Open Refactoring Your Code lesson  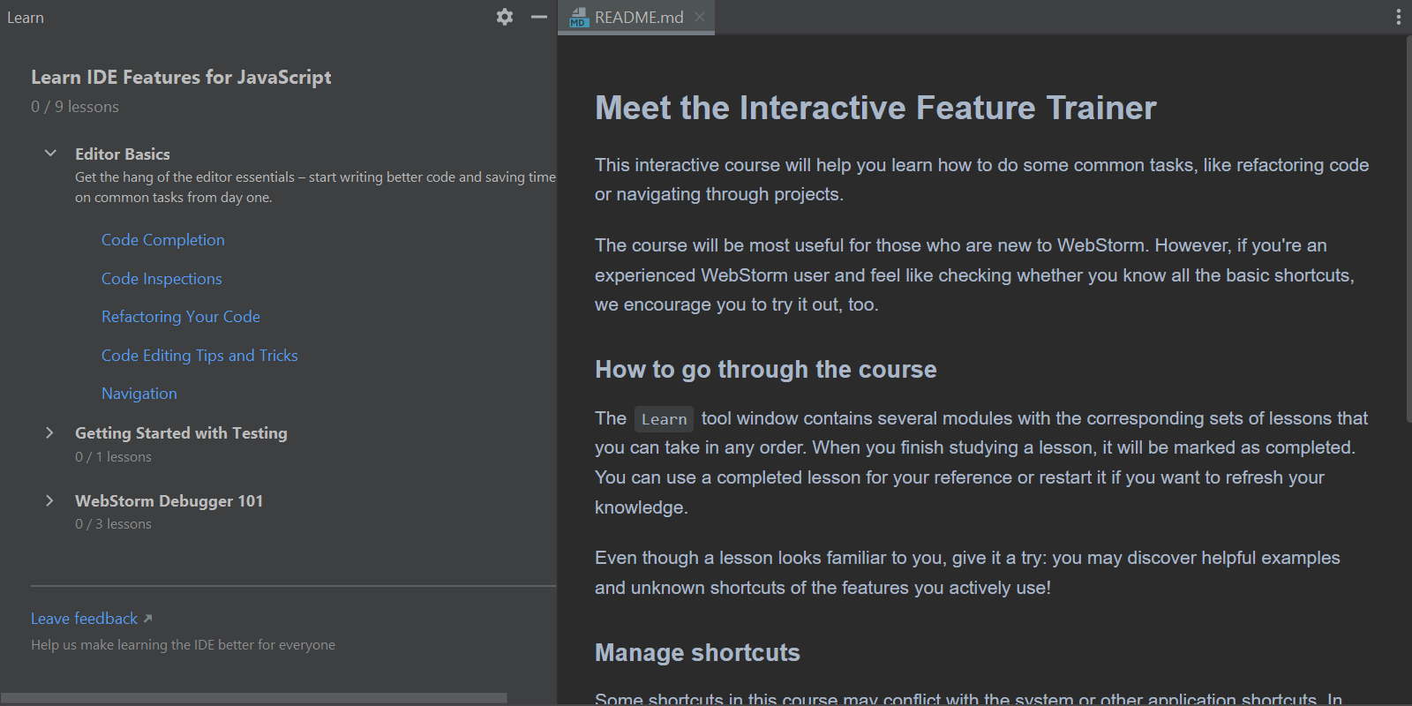tap(181, 317)
